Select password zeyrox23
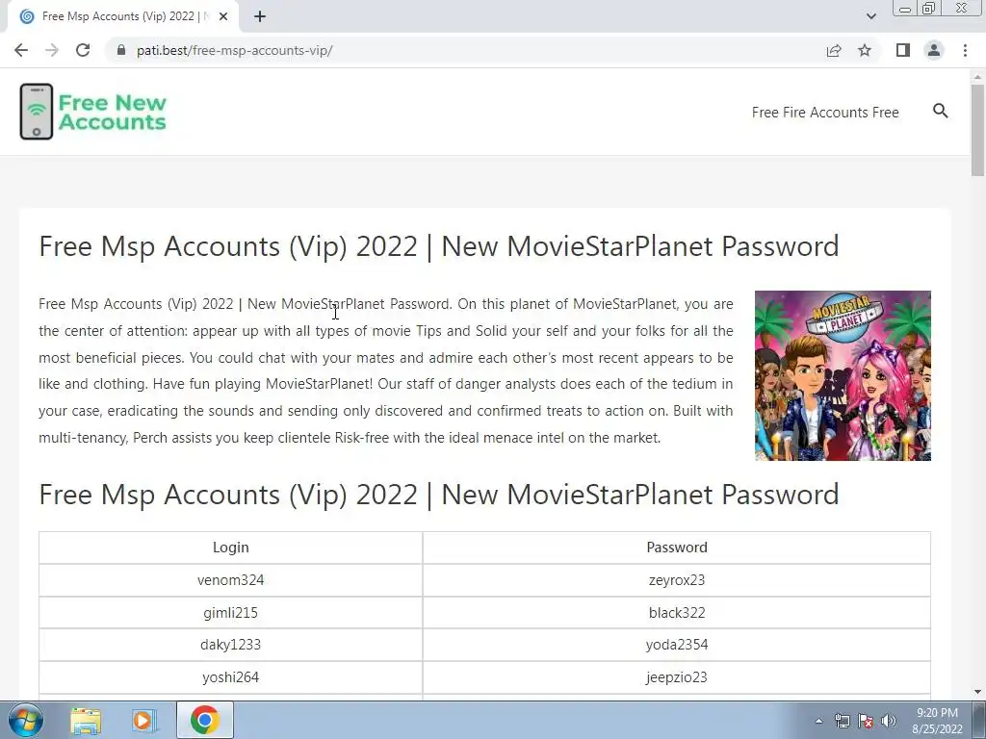986x739 pixels. (x=677, y=580)
